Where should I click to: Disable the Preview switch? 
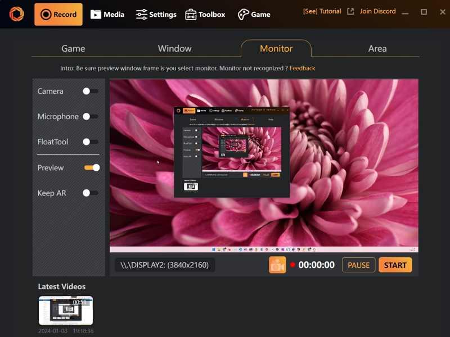(92, 167)
